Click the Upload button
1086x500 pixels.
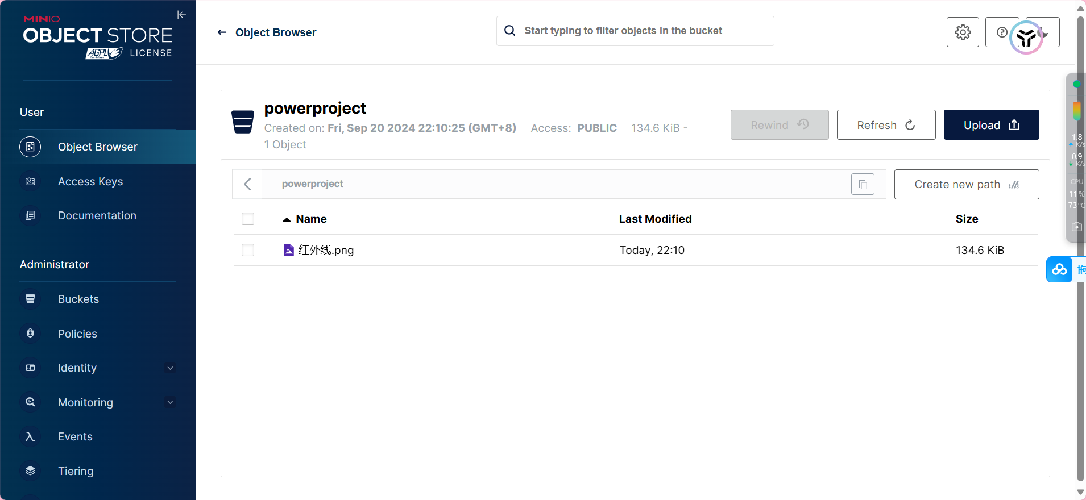pos(991,124)
